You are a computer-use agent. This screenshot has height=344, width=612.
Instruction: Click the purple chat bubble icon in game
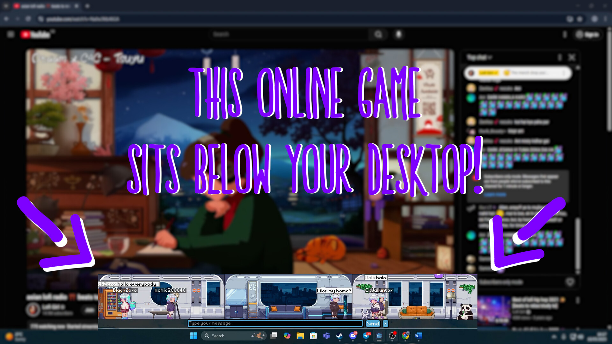coord(439,276)
